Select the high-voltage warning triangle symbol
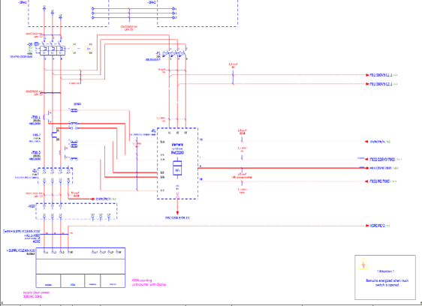 click(363, 263)
